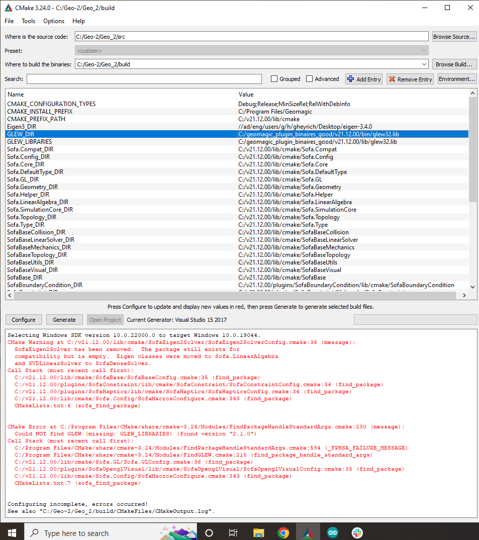Launch Google Chrome from taskbar
Screen dimensions: 479x540
(283, 533)
